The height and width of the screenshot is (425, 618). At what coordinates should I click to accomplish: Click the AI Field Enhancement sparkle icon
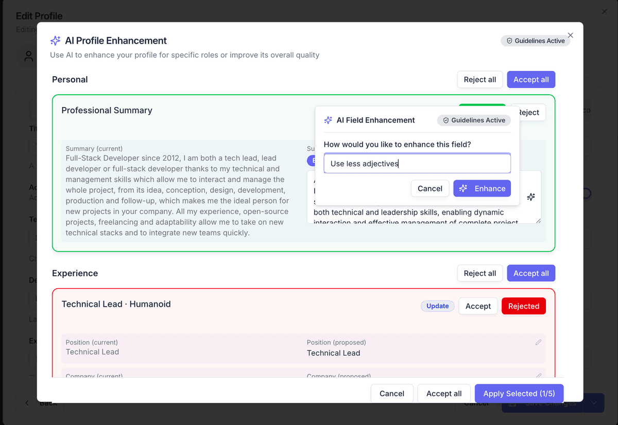pyautogui.click(x=328, y=120)
